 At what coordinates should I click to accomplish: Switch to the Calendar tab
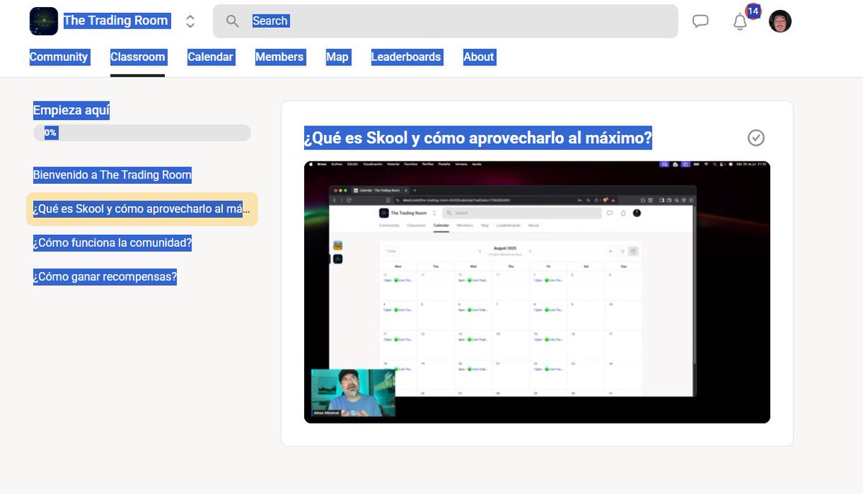click(210, 57)
